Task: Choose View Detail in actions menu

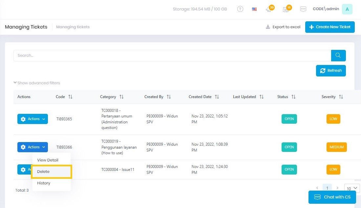Action: [x=48, y=160]
